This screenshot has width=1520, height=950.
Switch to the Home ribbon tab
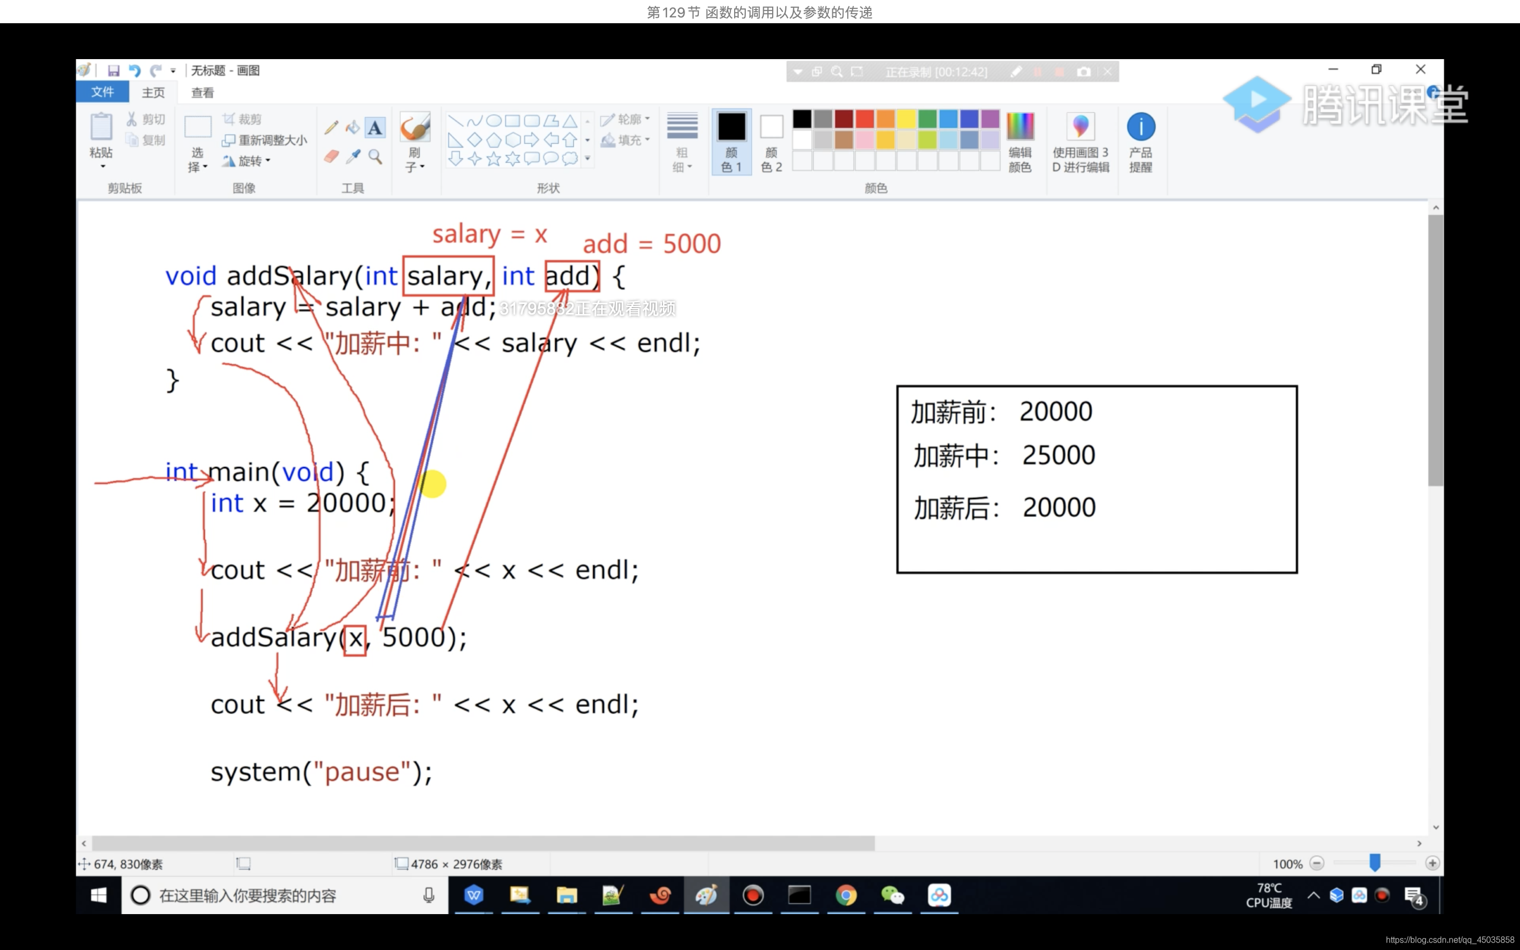coord(153,92)
